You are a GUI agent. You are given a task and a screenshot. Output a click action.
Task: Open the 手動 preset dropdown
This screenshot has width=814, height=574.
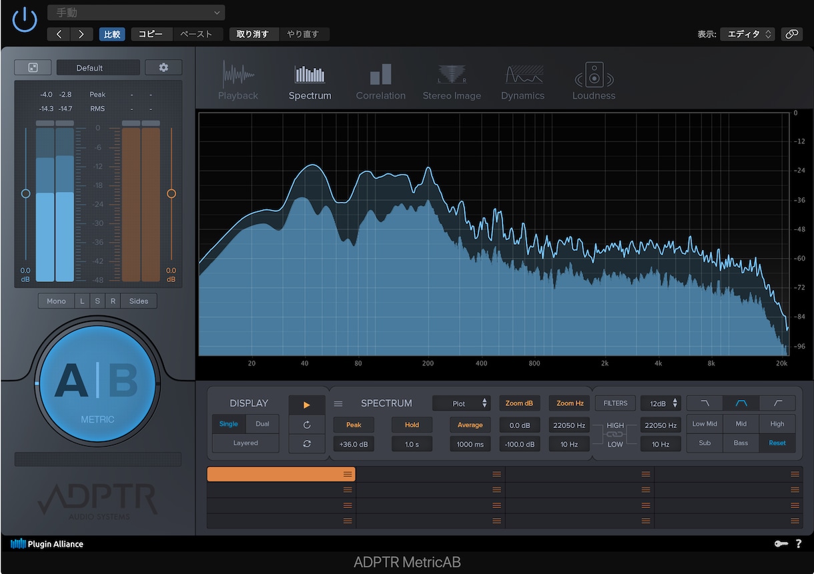tap(136, 13)
